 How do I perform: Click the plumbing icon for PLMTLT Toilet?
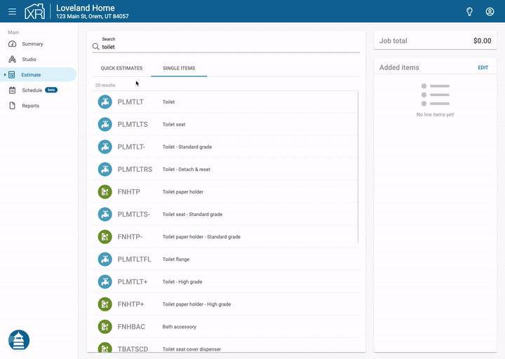pyautogui.click(x=105, y=102)
